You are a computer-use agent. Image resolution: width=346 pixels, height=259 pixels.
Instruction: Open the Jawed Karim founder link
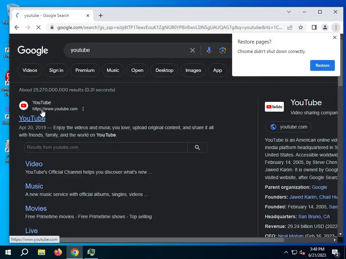coord(303,197)
